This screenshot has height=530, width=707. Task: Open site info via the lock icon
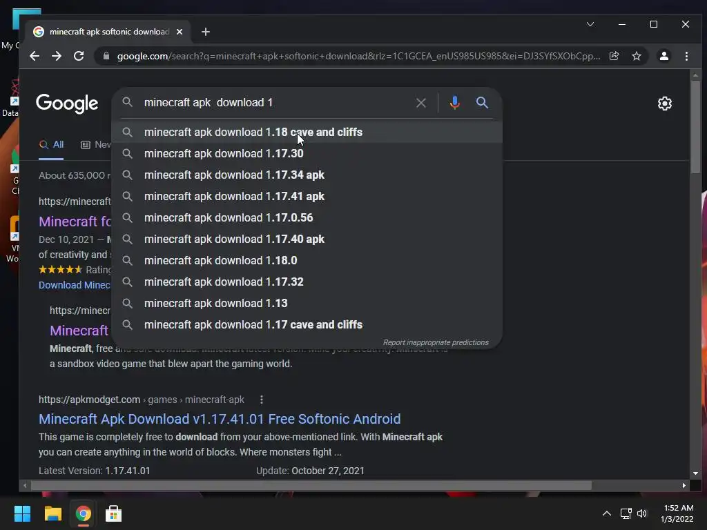tap(106, 56)
